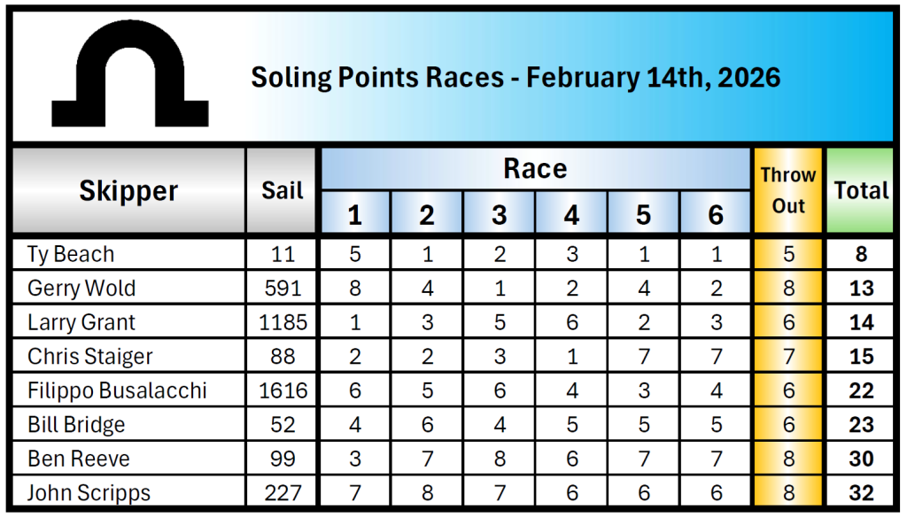This screenshot has width=907, height=517.
Task: Select the Race 1 column header
Action: (x=355, y=214)
